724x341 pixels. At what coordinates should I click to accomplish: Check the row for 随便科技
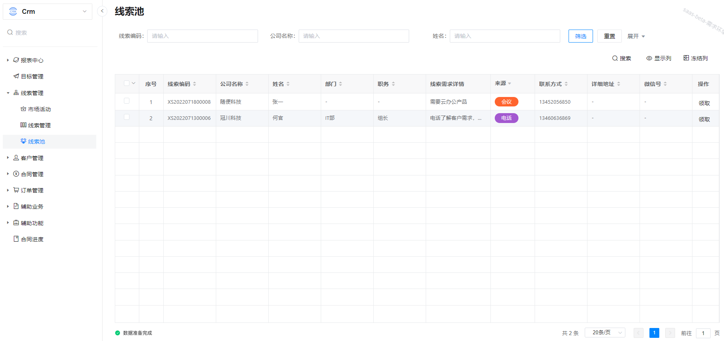(127, 101)
